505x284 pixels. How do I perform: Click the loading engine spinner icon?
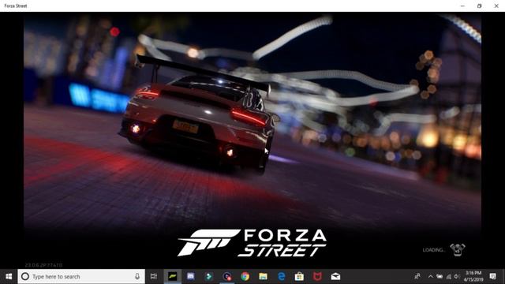pyautogui.click(x=458, y=249)
